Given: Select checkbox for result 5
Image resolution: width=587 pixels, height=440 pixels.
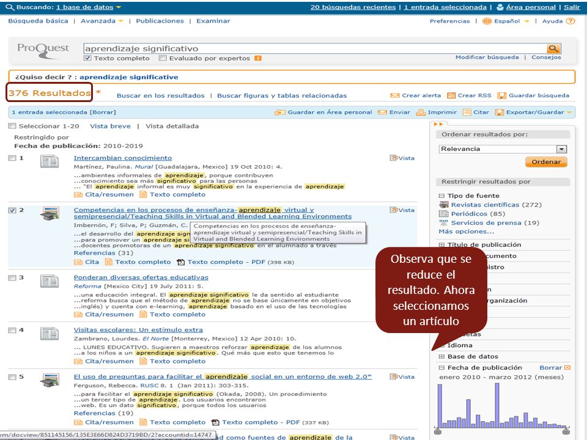Looking at the screenshot, I should (12, 377).
